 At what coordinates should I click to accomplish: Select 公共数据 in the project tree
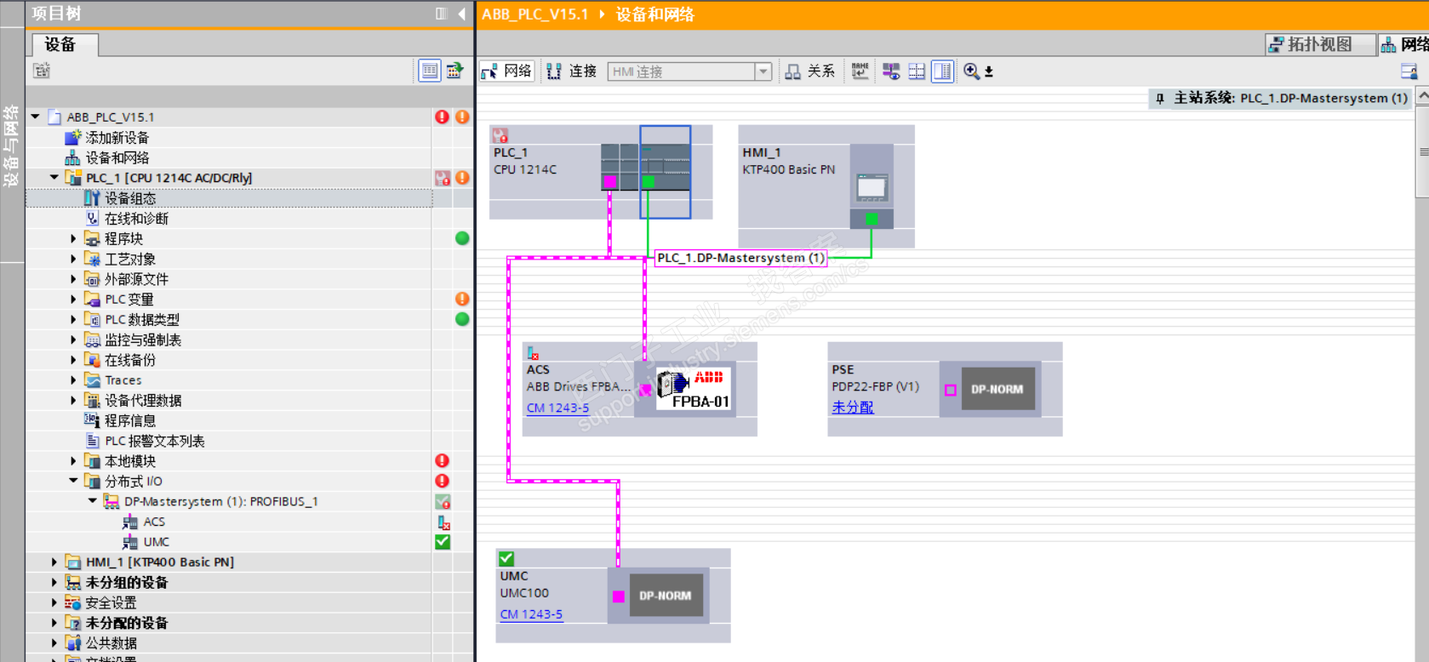pos(111,643)
